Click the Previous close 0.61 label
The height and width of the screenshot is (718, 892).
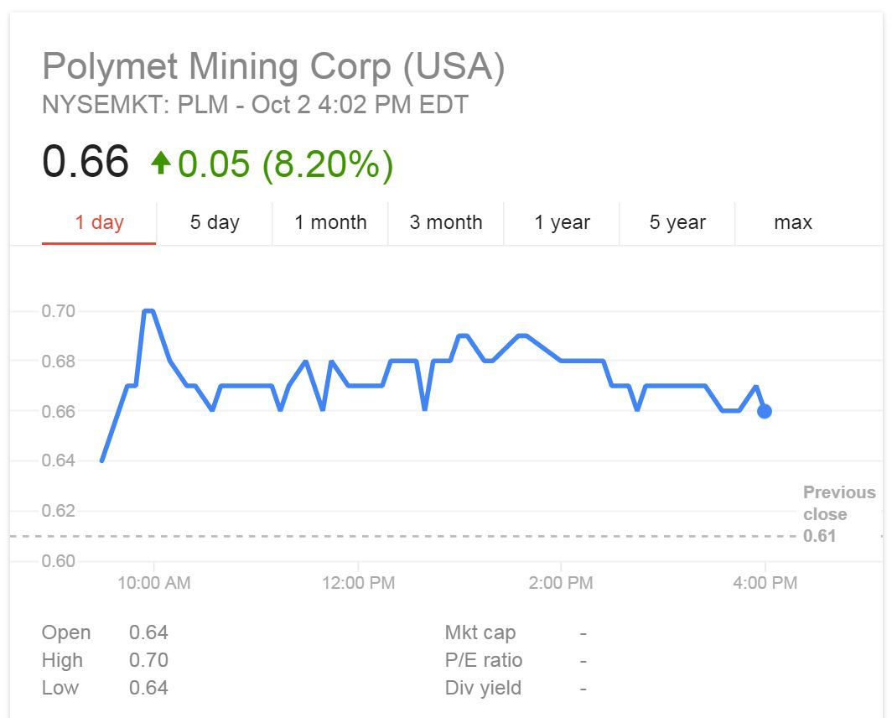(838, 514)
